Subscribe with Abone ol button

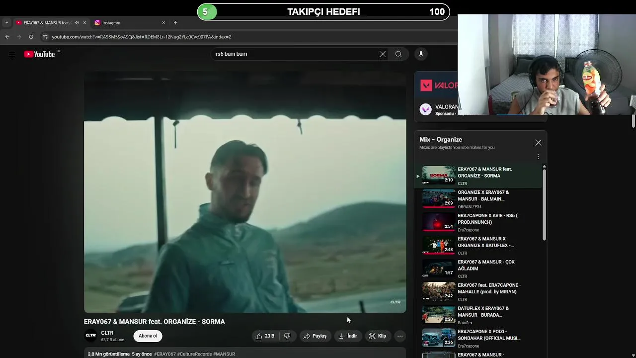click(x=148, y=336)
